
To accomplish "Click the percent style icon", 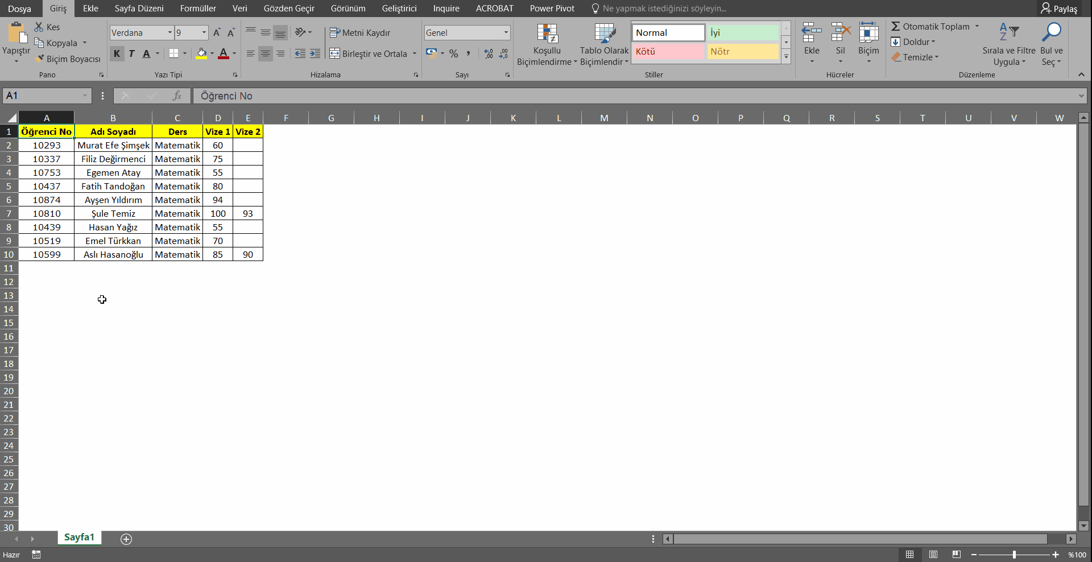I will pos(453,53).
